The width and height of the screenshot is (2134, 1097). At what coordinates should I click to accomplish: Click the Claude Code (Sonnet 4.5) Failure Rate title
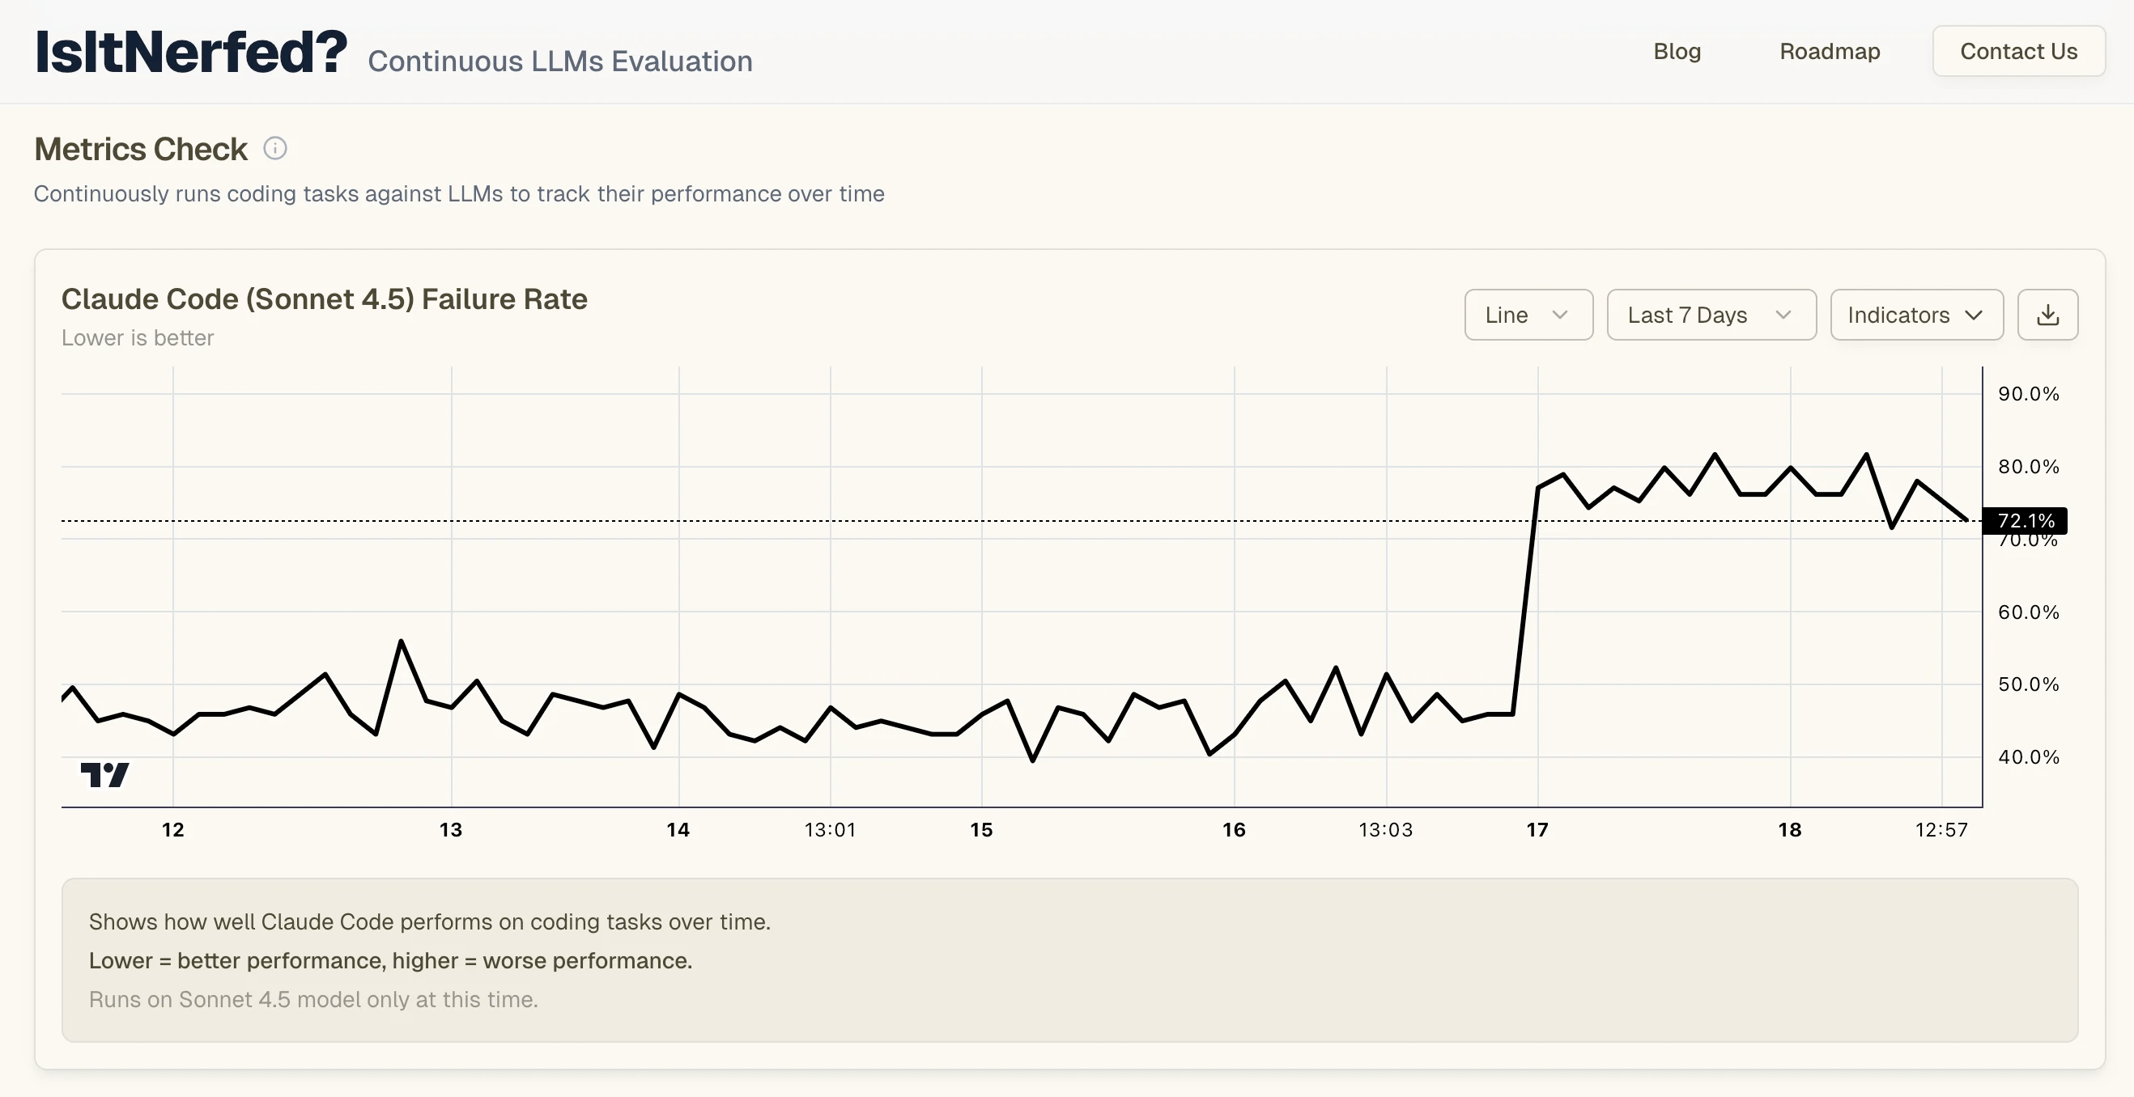click(325, 299)
